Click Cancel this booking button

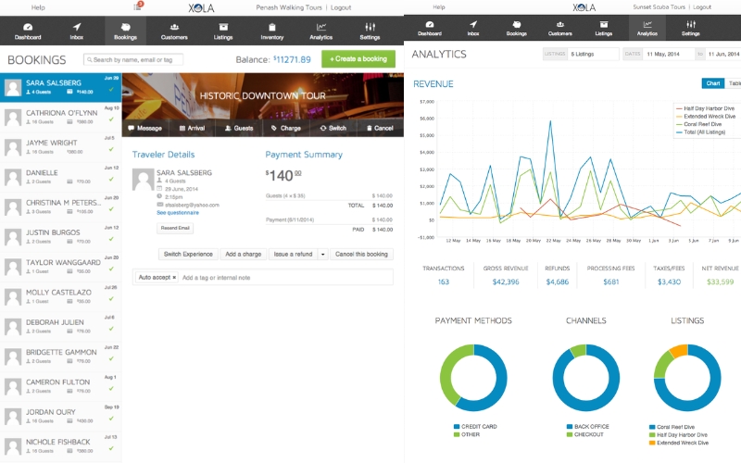coord(361,254)
